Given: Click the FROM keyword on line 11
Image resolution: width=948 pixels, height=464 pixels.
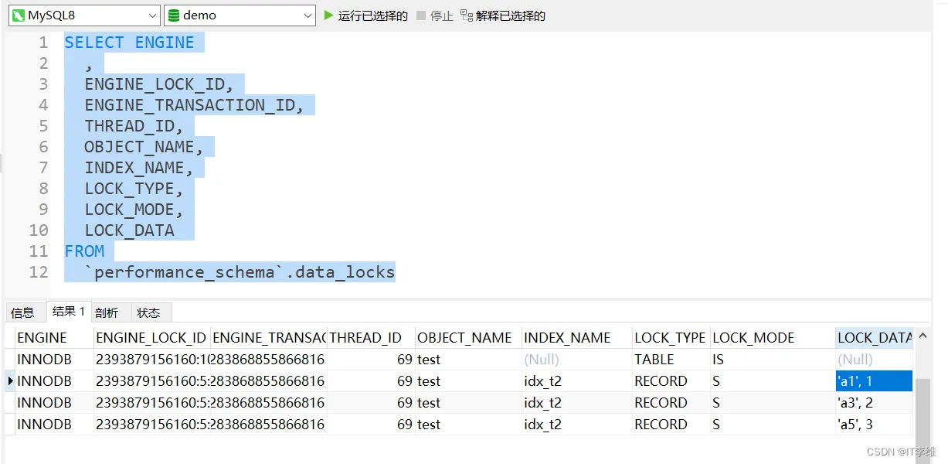Looking at the screenshot, I should [84, 251].
